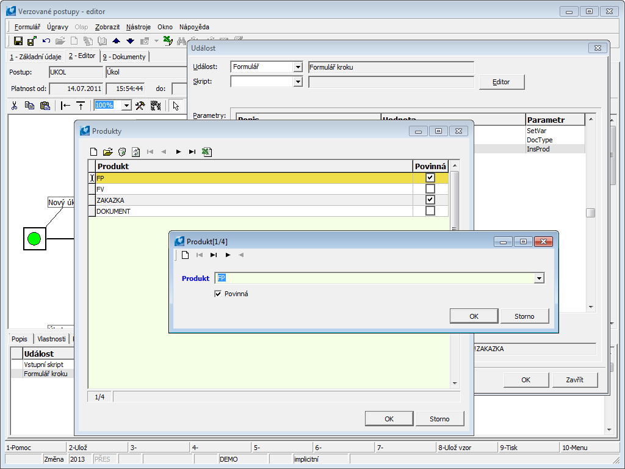Click the Produkt input field showing FP
Viewport: 625px width, 469px height.
click(375, 278)
